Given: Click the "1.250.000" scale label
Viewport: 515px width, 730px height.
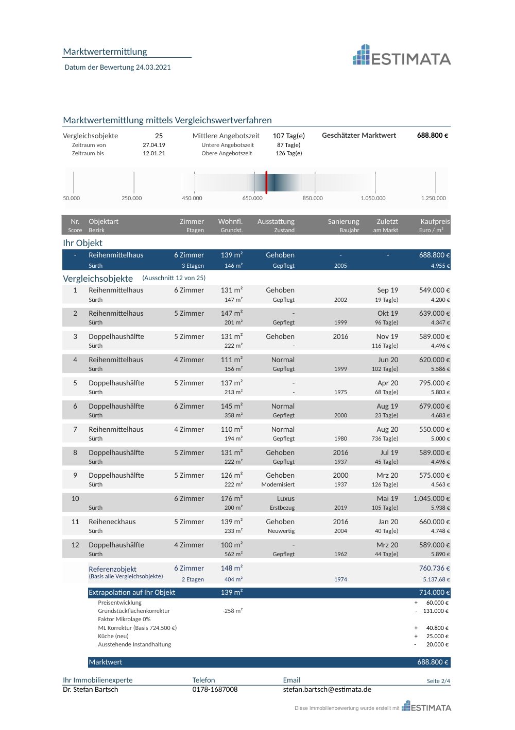Looking at the screenshot, I should tap(434, 198).
